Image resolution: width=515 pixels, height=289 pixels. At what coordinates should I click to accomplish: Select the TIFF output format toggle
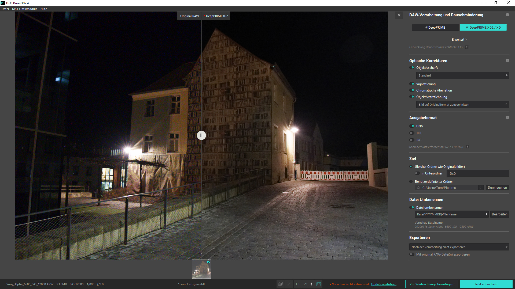[x=412, y=133]
